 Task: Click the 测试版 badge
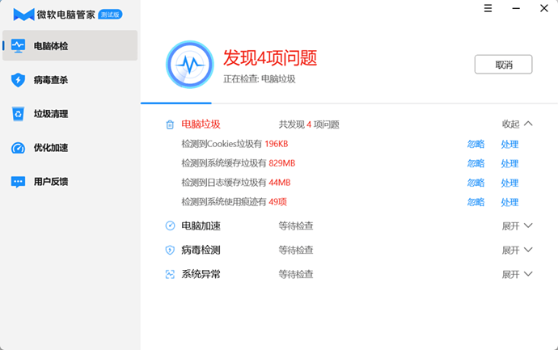point(110,15)
